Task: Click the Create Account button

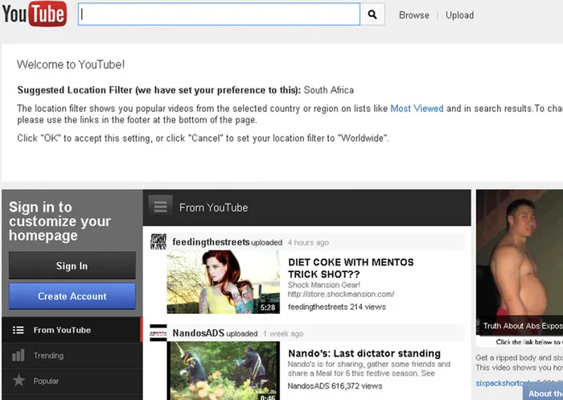Action: pos(72,296)
